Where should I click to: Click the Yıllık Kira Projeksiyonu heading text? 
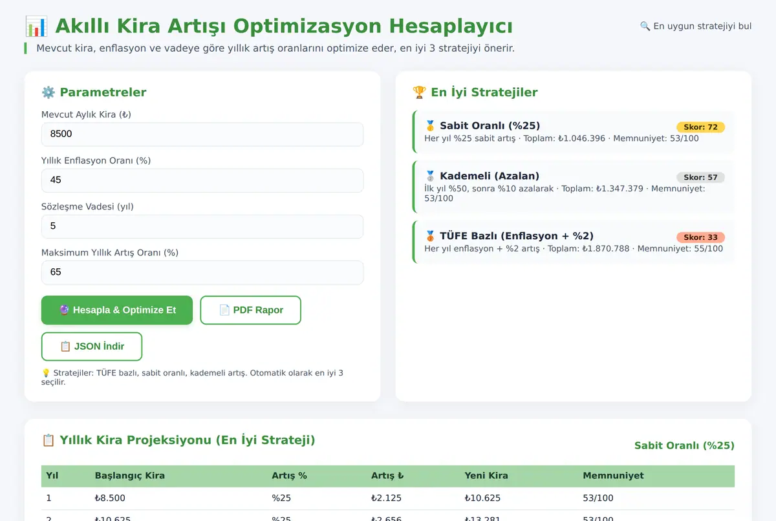[x=188, y=440]
